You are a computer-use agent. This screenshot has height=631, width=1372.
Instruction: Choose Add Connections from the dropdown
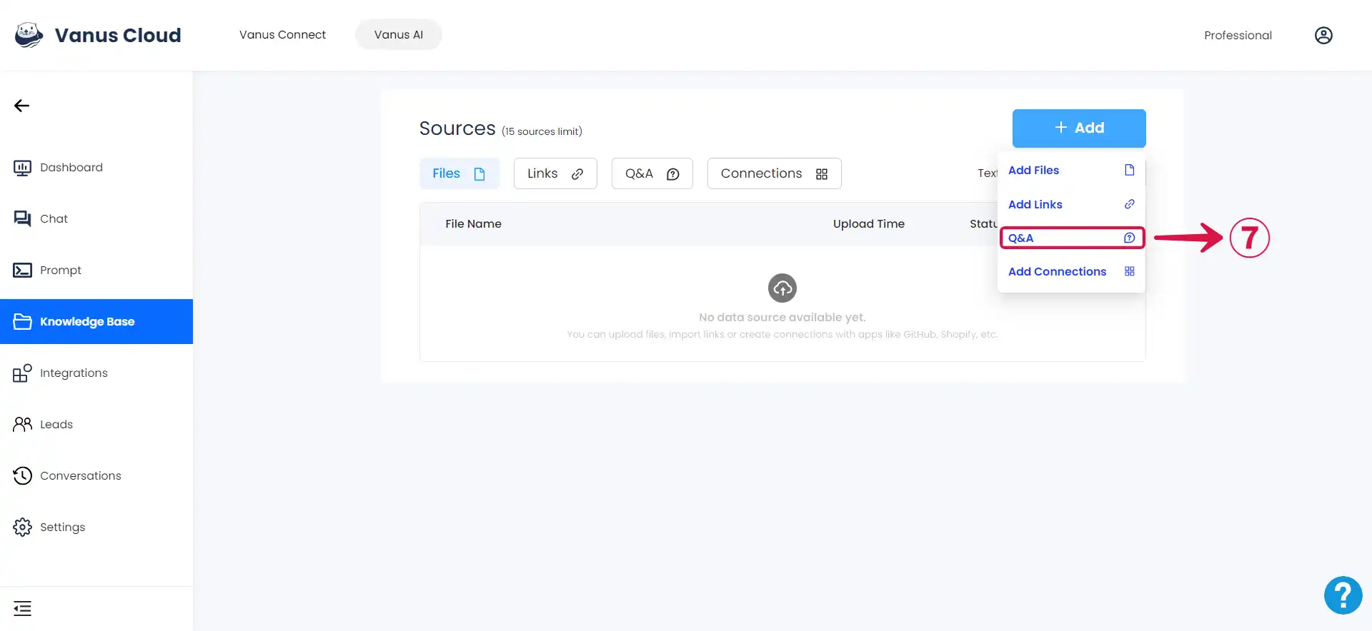1071,271
